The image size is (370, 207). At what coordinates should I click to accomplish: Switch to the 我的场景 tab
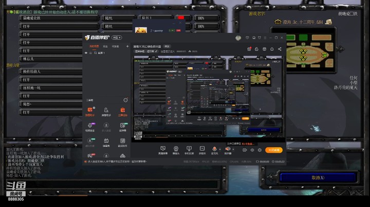[x=94, y=46]
